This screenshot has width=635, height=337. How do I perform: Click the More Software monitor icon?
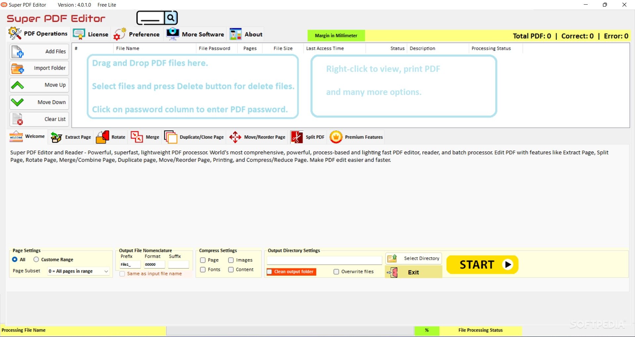(x=173, y=34)
